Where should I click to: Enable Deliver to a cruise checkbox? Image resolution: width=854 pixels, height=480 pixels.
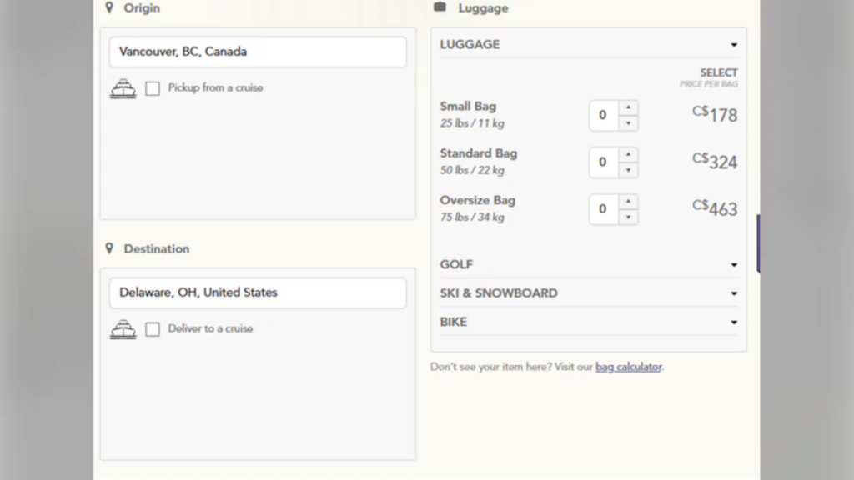point(153,328)
